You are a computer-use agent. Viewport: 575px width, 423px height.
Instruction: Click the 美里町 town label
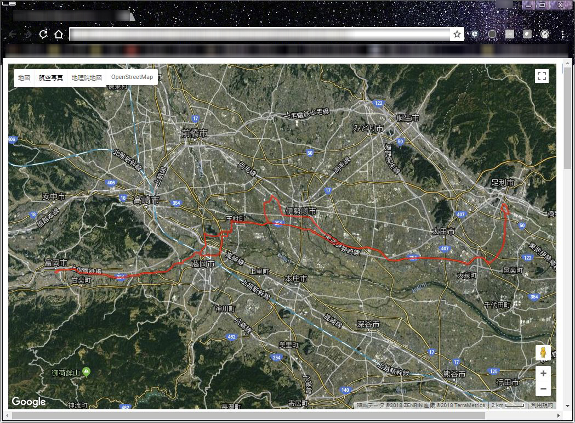point(289,345)
